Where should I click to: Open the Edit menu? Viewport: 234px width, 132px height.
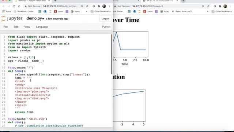[16, 27]
